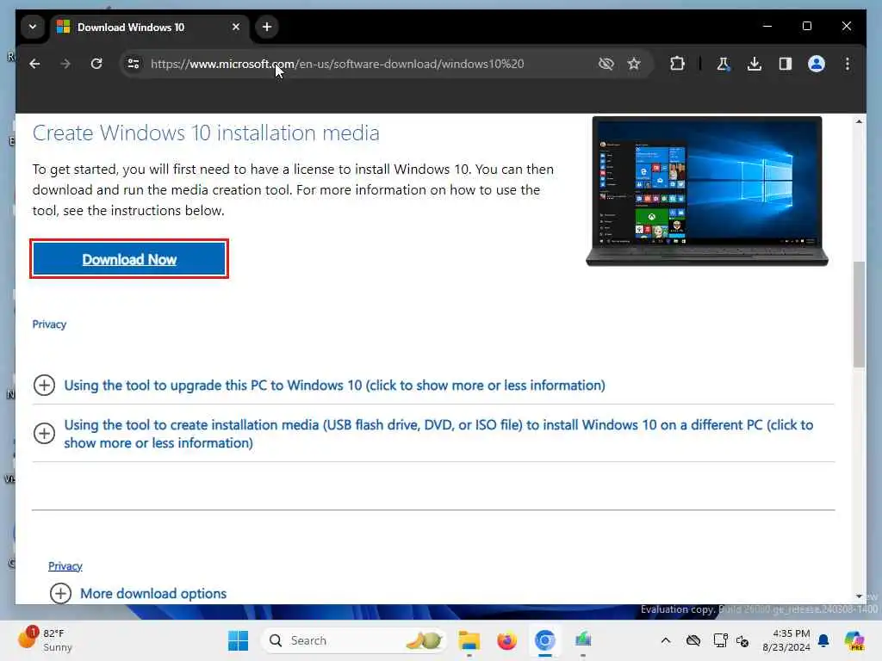This screenshot has height=661, width=882.
Task: Click the taskbar Search box
Action: coord(353,640)
